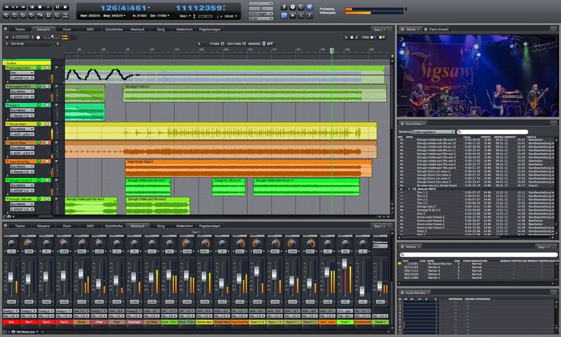Viewport: 561px width, 337px height.
Task: Click the Audio Monitor panel icon
Action: tap(401, 293)
